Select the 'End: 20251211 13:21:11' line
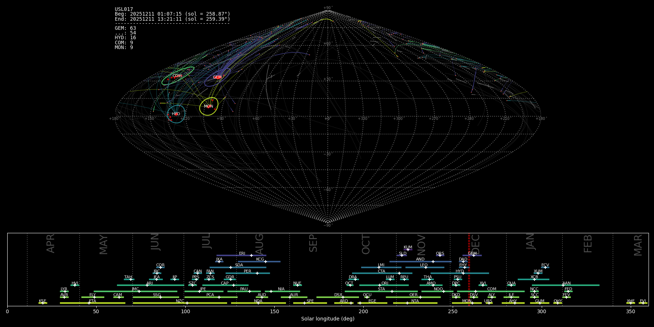Screen dimensions: 654x327 pyautogui.click(x=173, y=19)
